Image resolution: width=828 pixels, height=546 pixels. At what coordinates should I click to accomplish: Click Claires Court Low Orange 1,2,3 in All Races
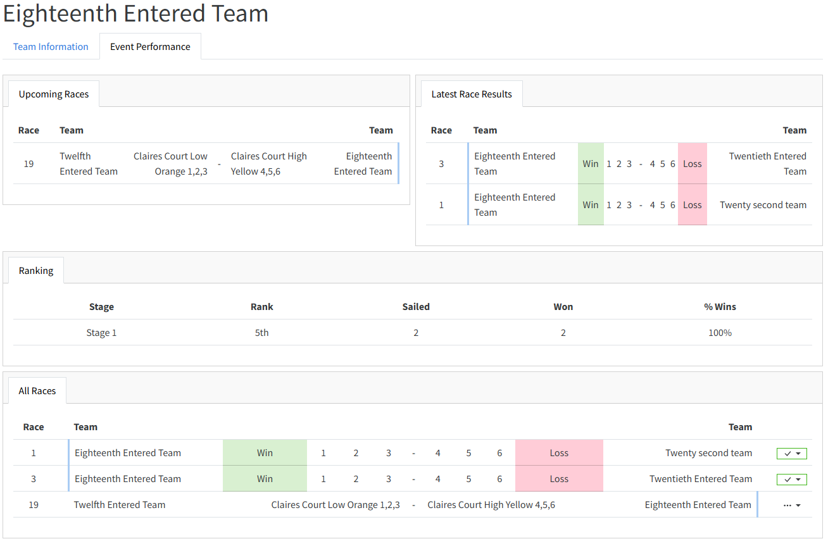coord(336,505)
